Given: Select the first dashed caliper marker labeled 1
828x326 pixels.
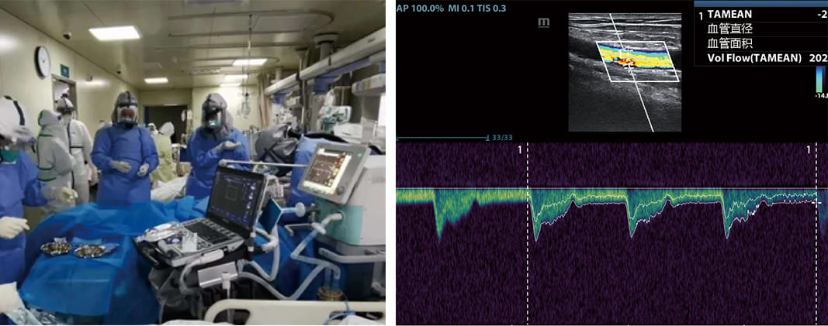Looking at the screenshot, I should pos(528,235).
